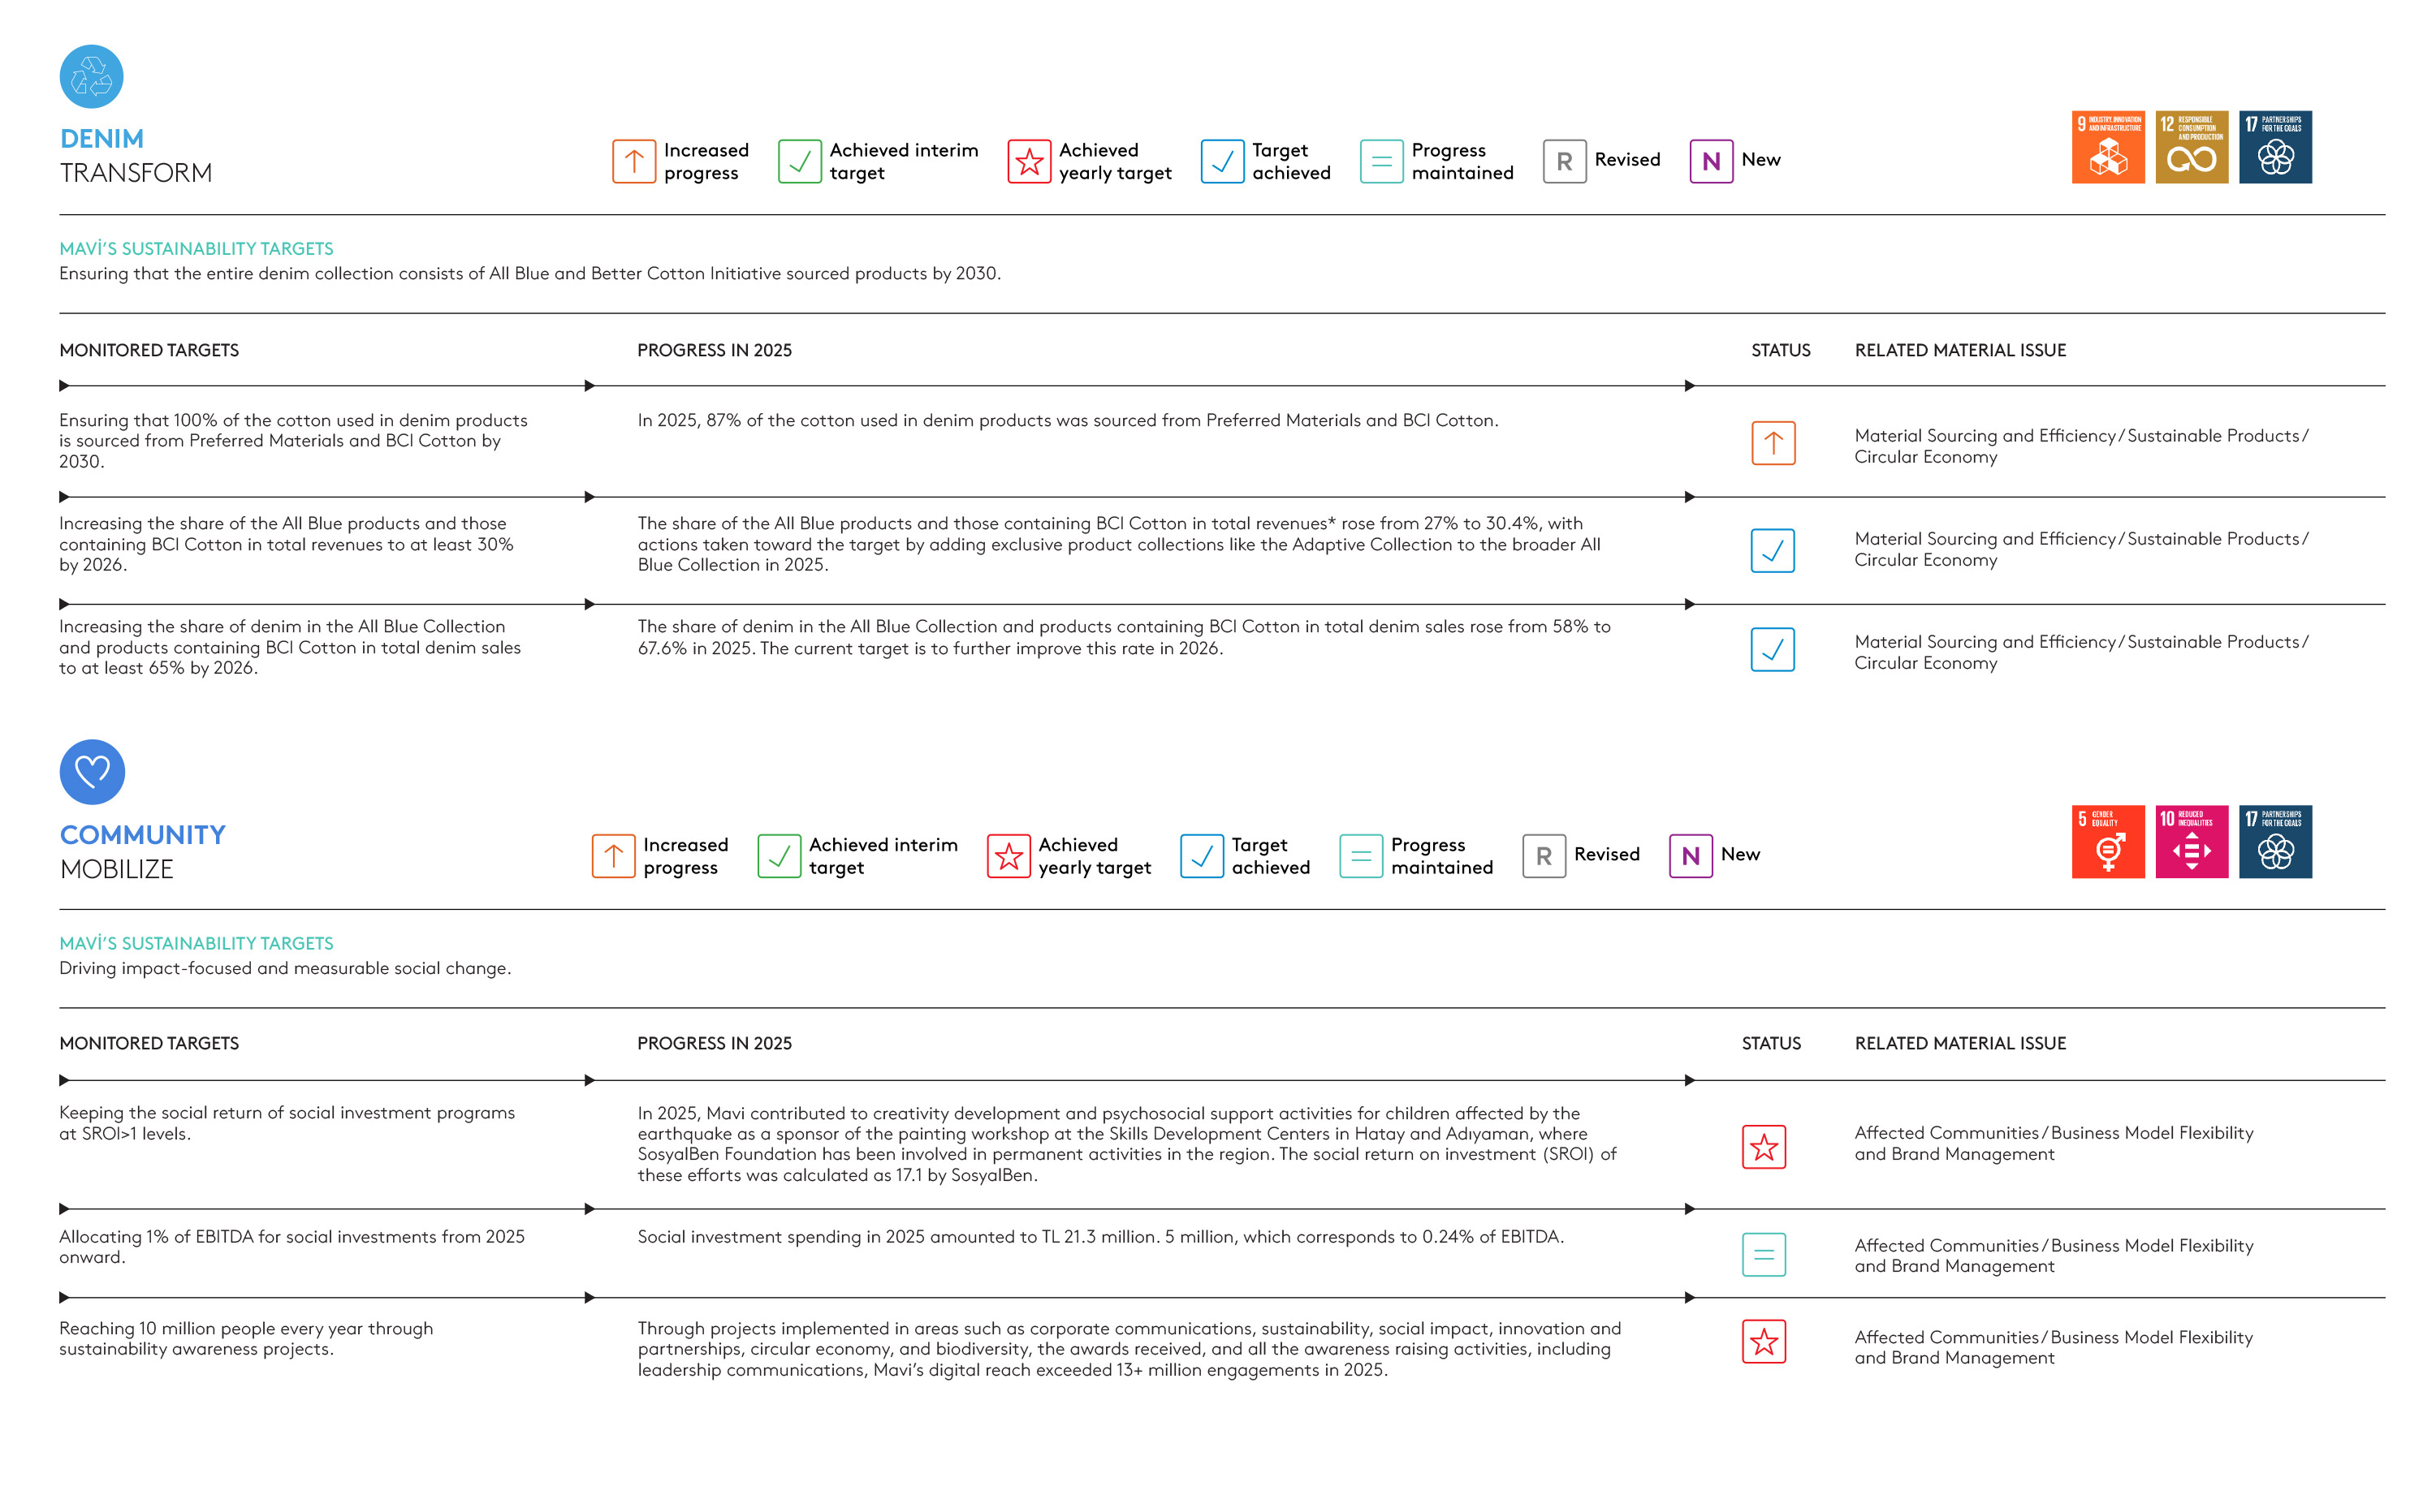Open the SDG 5 Gender Equality tile
This screenshot has width=2436, height=1512.
2107,841
